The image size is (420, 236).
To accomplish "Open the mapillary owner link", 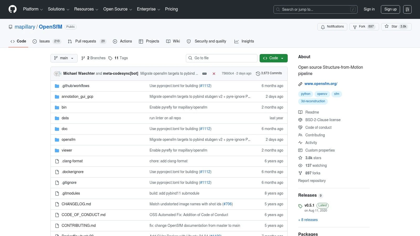I will click(x=25, y=27).
